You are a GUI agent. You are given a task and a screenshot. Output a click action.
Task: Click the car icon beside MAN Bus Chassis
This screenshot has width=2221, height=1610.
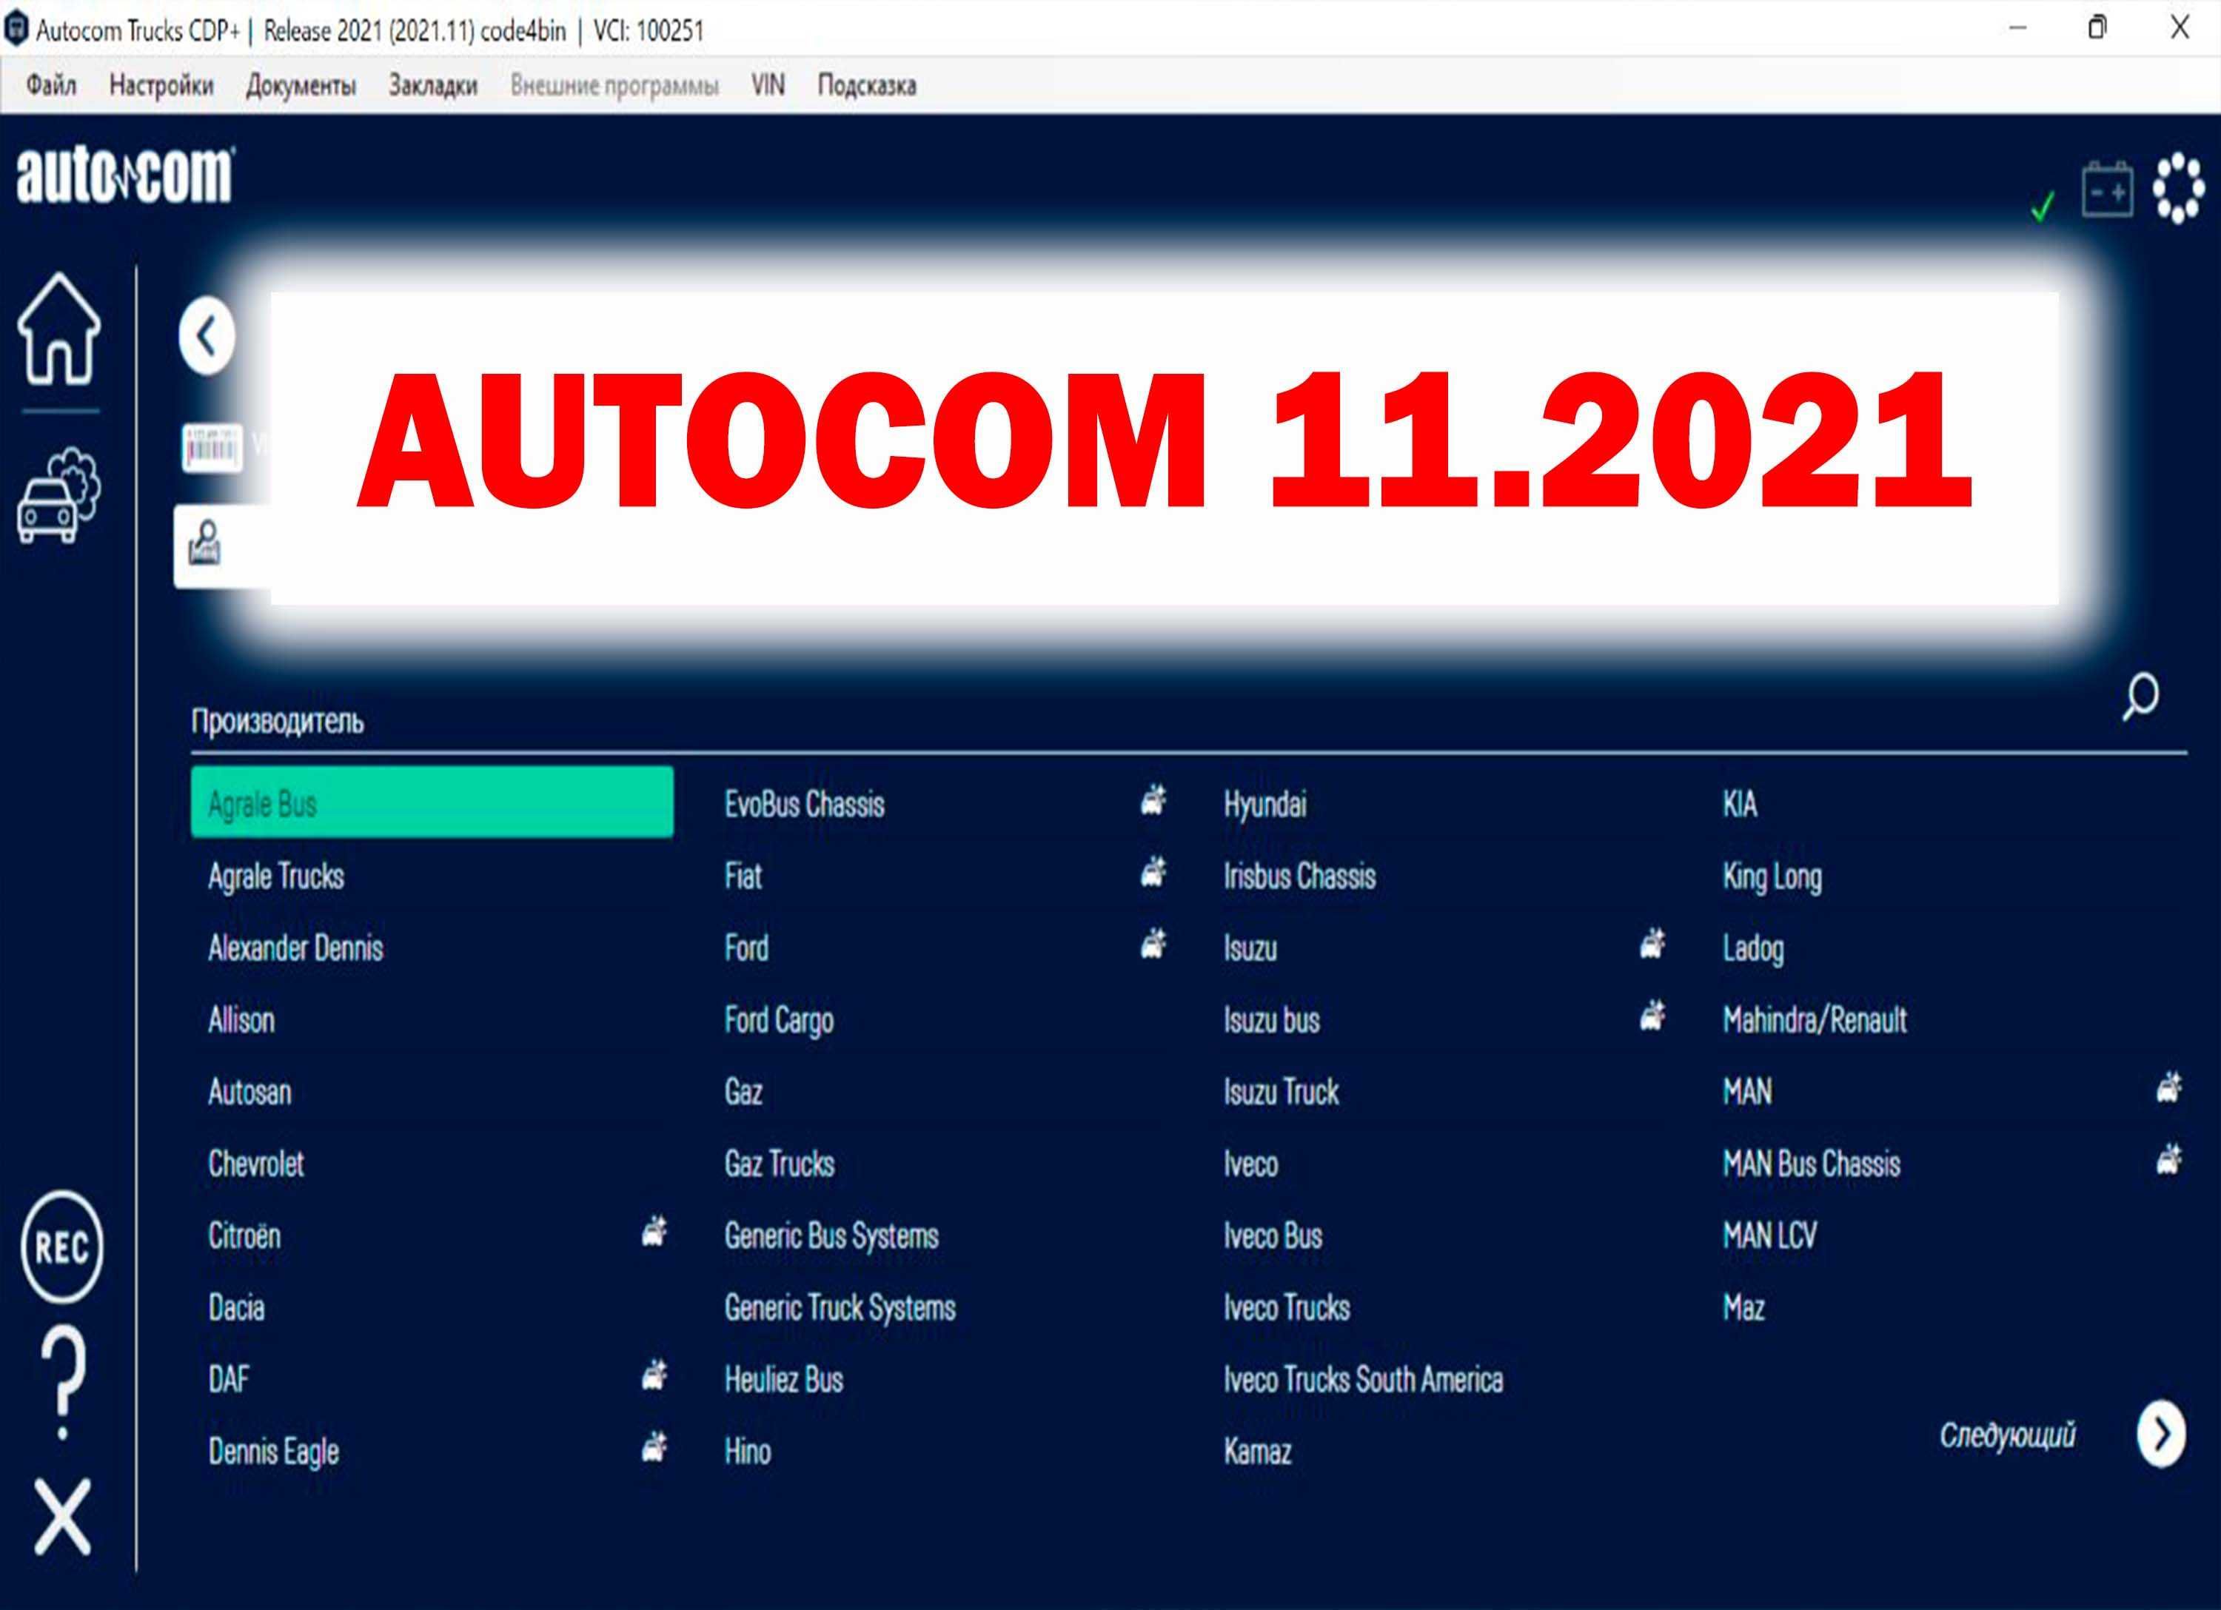tap(2170, 1159)
